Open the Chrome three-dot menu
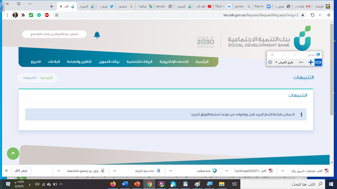Viewport: 337px width, 189px height. pos(7,15)
